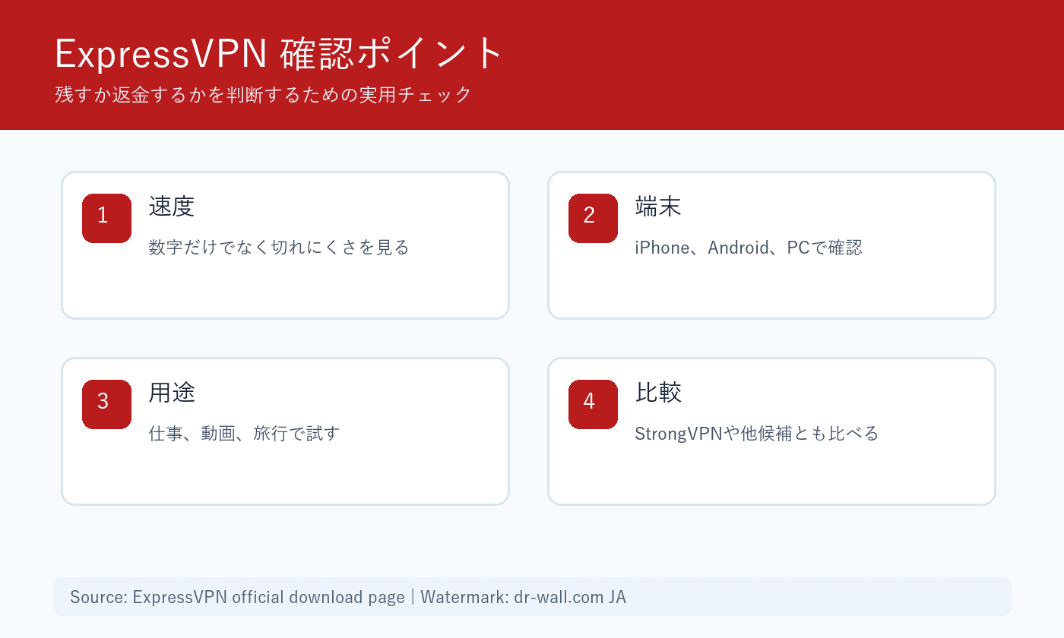Screen dimensions: 1064x638
Task: Click the 比較 card heading
Action: pyautogui.click(x=658, y=393)
